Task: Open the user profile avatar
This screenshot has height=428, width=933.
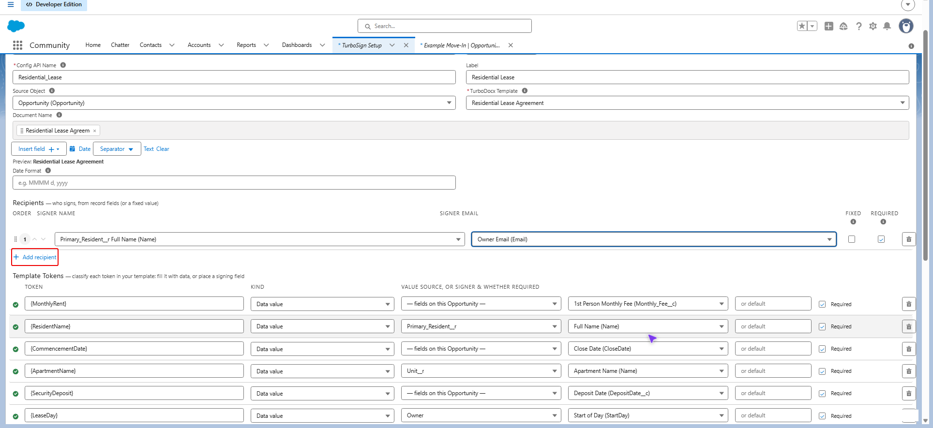Action: point(906,26)
